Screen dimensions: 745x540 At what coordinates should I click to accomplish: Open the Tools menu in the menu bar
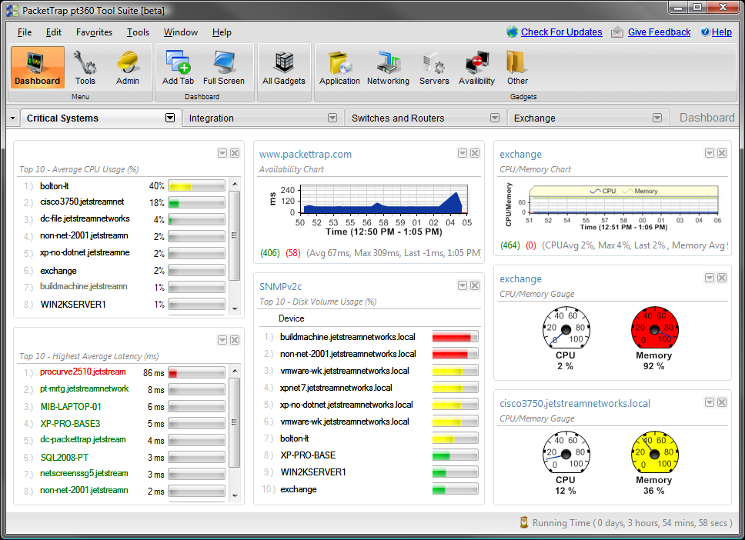(138, 32)
